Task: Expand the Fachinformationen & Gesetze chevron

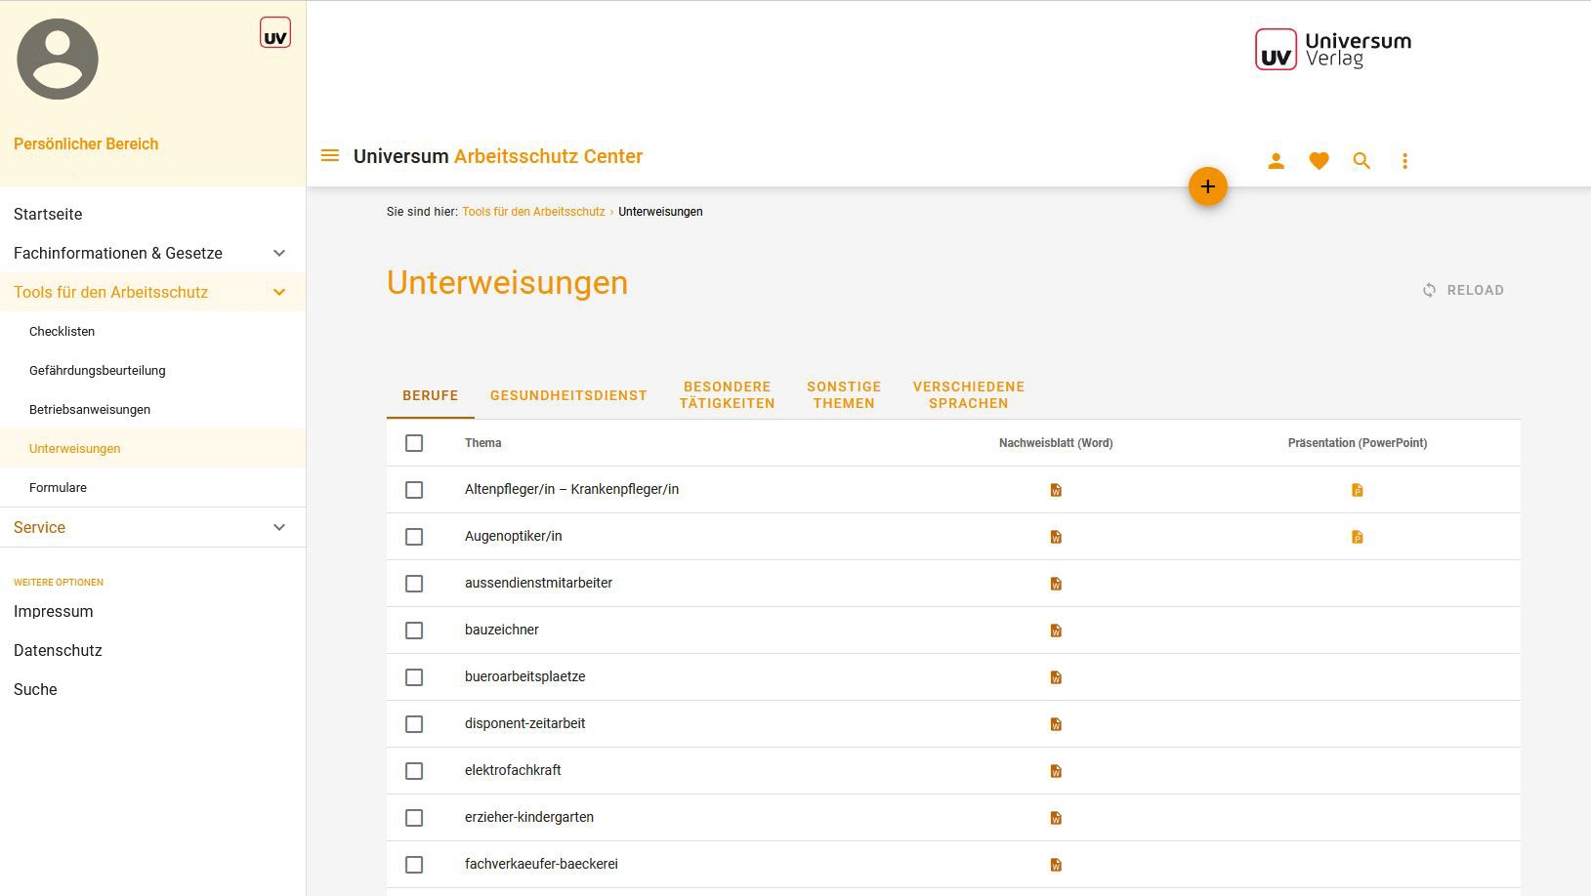Action: pyautogui.click(x=279, y=253)
